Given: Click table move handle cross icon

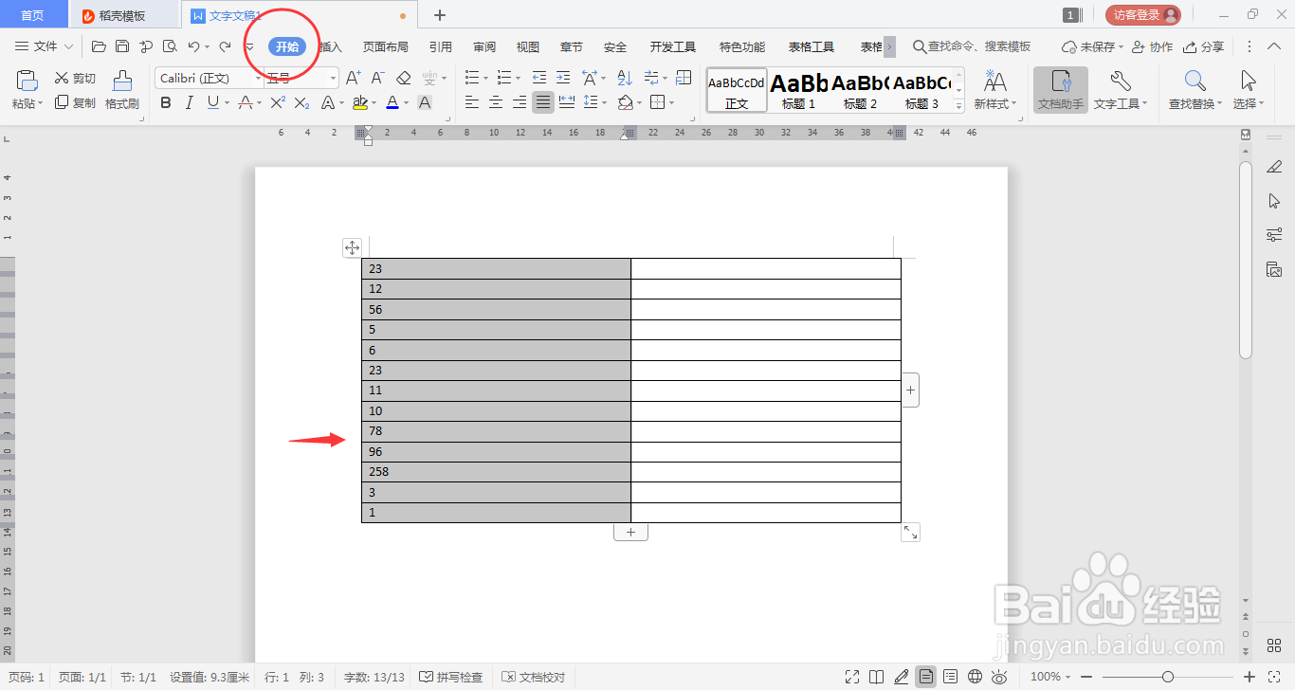Looking at the screenshot, I should [x=352, y=248].
